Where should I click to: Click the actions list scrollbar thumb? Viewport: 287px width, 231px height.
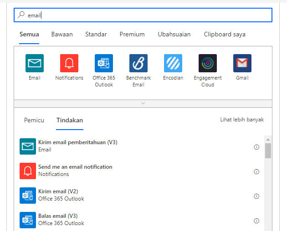268,151
